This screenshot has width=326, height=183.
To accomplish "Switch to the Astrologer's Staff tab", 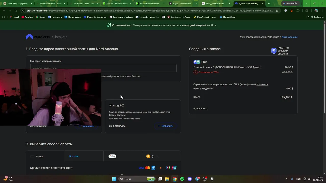I will [x=84, y=4].
